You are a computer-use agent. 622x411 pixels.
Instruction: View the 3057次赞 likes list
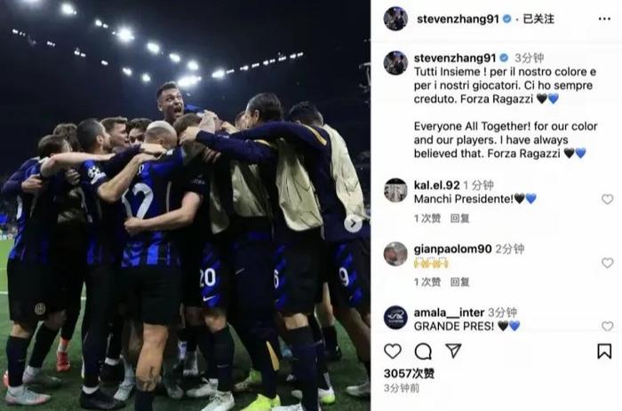tap(409, 374)
